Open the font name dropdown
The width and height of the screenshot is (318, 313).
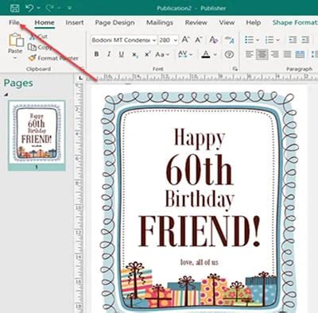click(x=154, y=41)
